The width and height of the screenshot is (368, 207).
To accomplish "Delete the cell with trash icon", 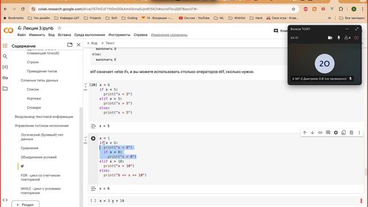I will pyautogui.click(x=351, y=133).
